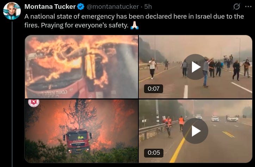This screenshot has height=167, width=255.
Task: Click the man in the white shirt in the highway video
Action: (153, 69)
